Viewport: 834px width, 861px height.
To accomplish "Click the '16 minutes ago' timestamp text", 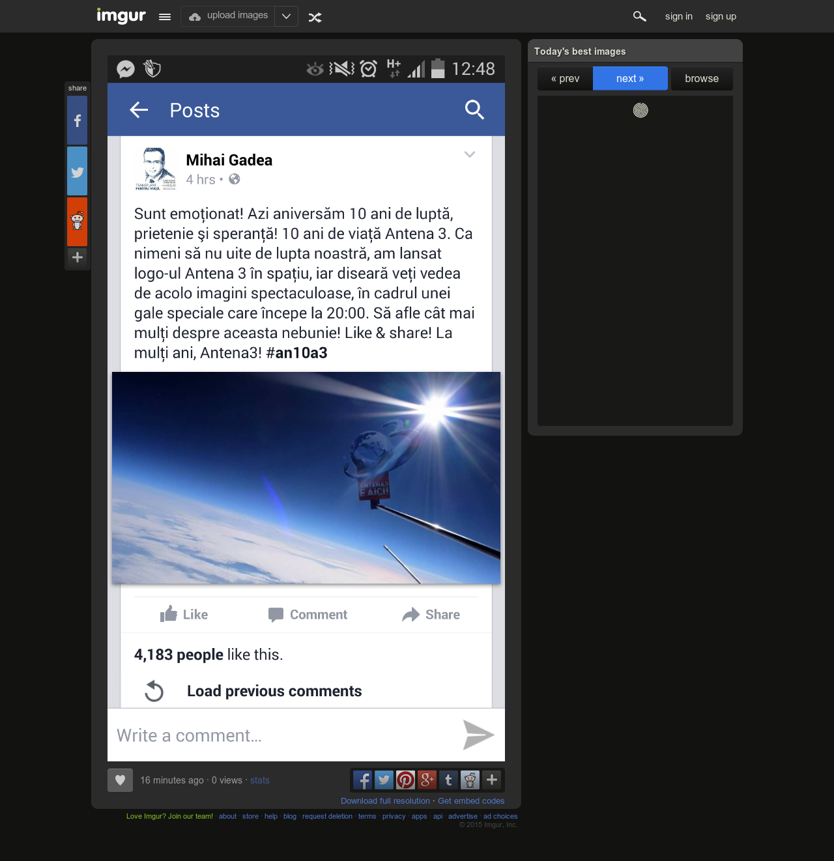I will 172,780.
